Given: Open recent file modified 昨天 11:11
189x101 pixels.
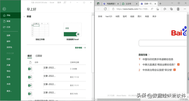Looking at the screenshot, I should [56, 85].
